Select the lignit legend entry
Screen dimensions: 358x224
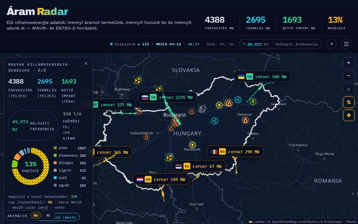70,170
